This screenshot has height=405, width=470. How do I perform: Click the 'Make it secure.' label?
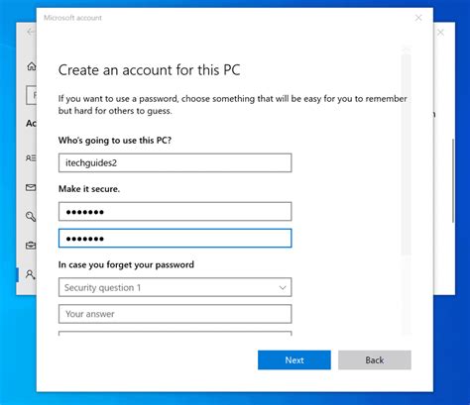tap(89, 189)
